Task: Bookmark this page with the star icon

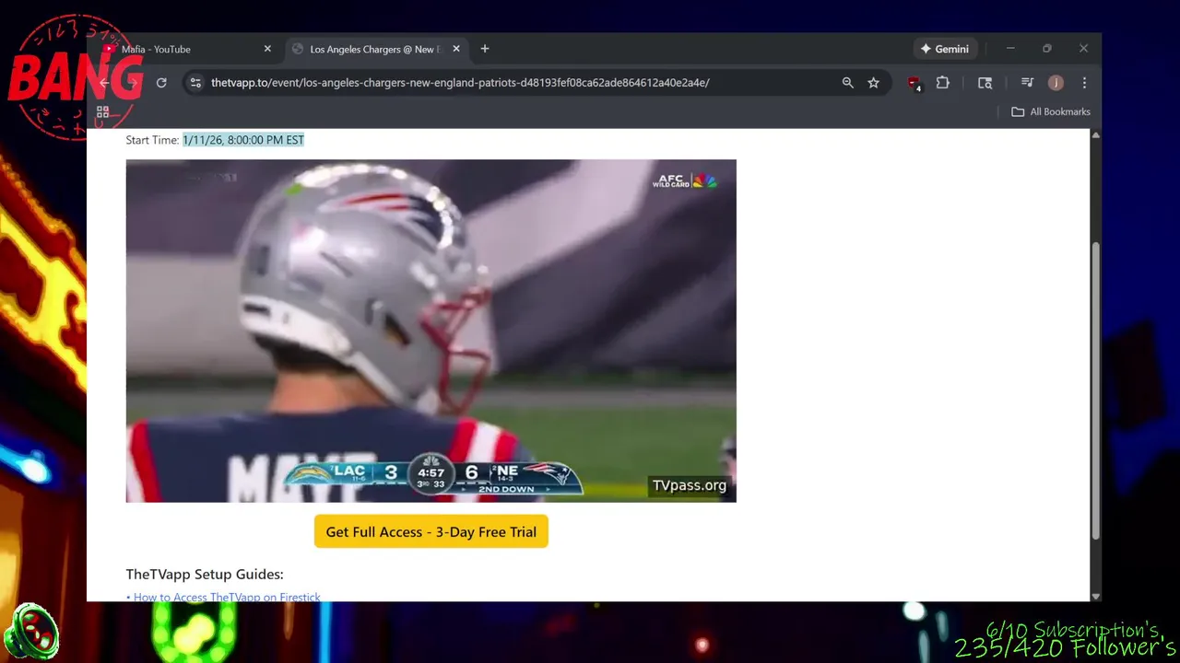Action: click(873, 83)
